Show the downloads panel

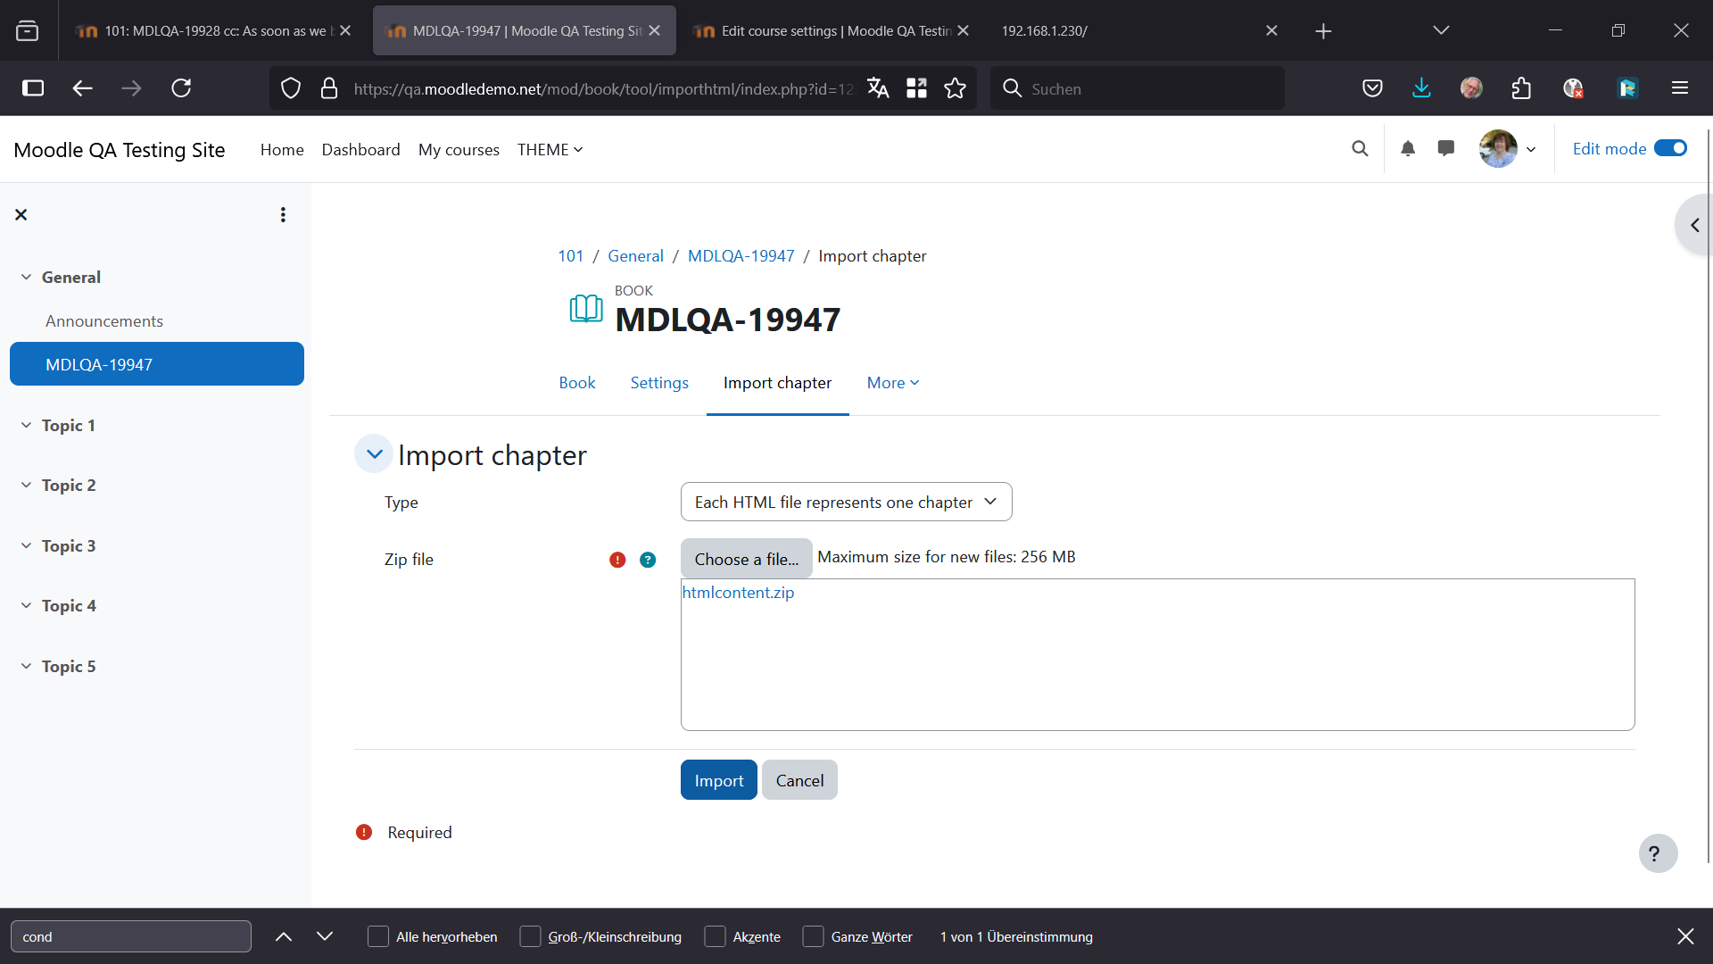1422,88
